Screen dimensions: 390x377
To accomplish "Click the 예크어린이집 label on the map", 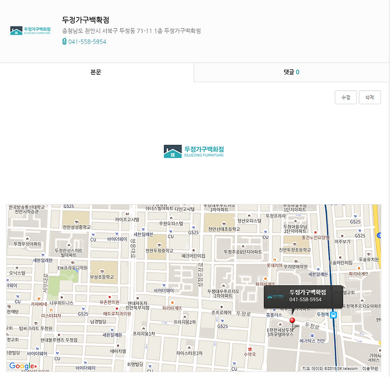I will tap(193, 256).
